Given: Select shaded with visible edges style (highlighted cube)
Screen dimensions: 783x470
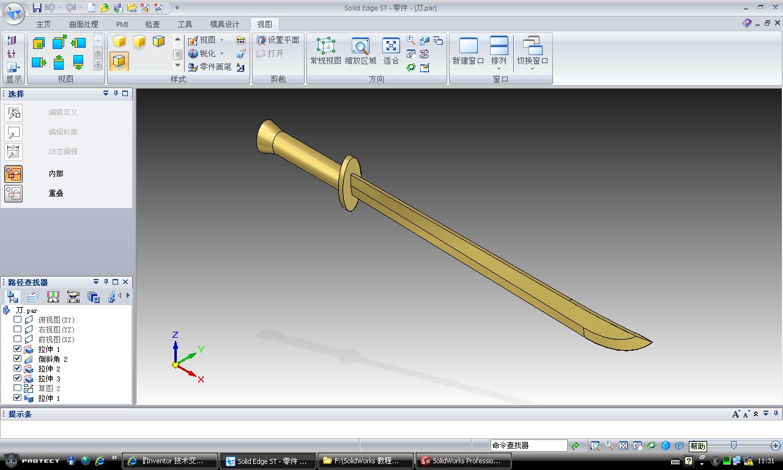Looking at the screenshot, I should [x=120, y=61].
